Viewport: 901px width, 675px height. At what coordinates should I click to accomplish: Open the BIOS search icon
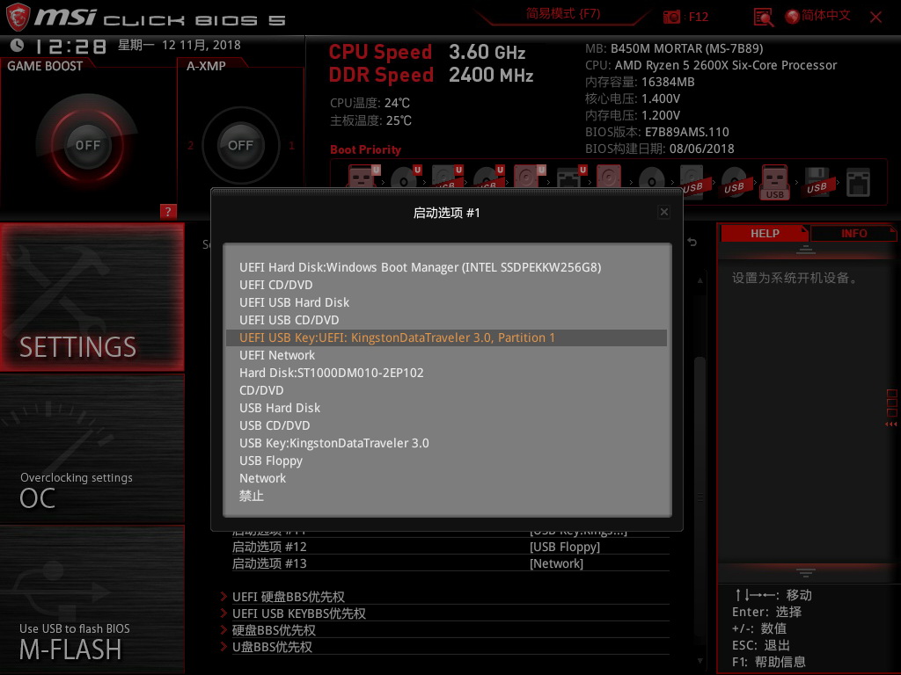[x=763, y=18]
